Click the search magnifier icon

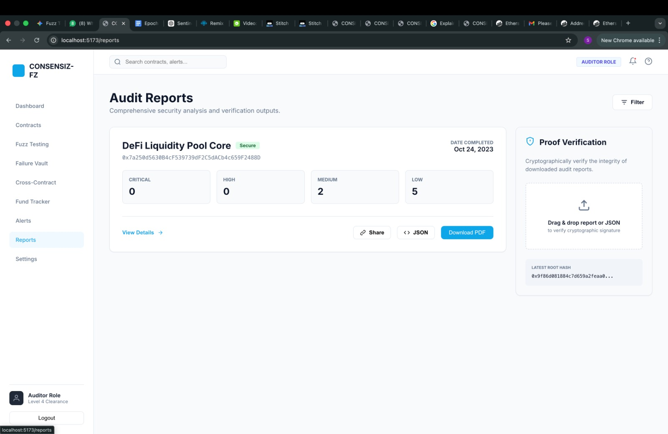click(117, 62)
